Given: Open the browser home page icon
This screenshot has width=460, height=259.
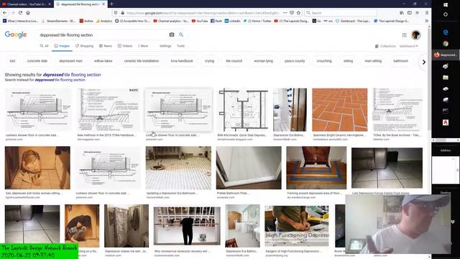Looking at the screenshot, I should tap(28, 13).
